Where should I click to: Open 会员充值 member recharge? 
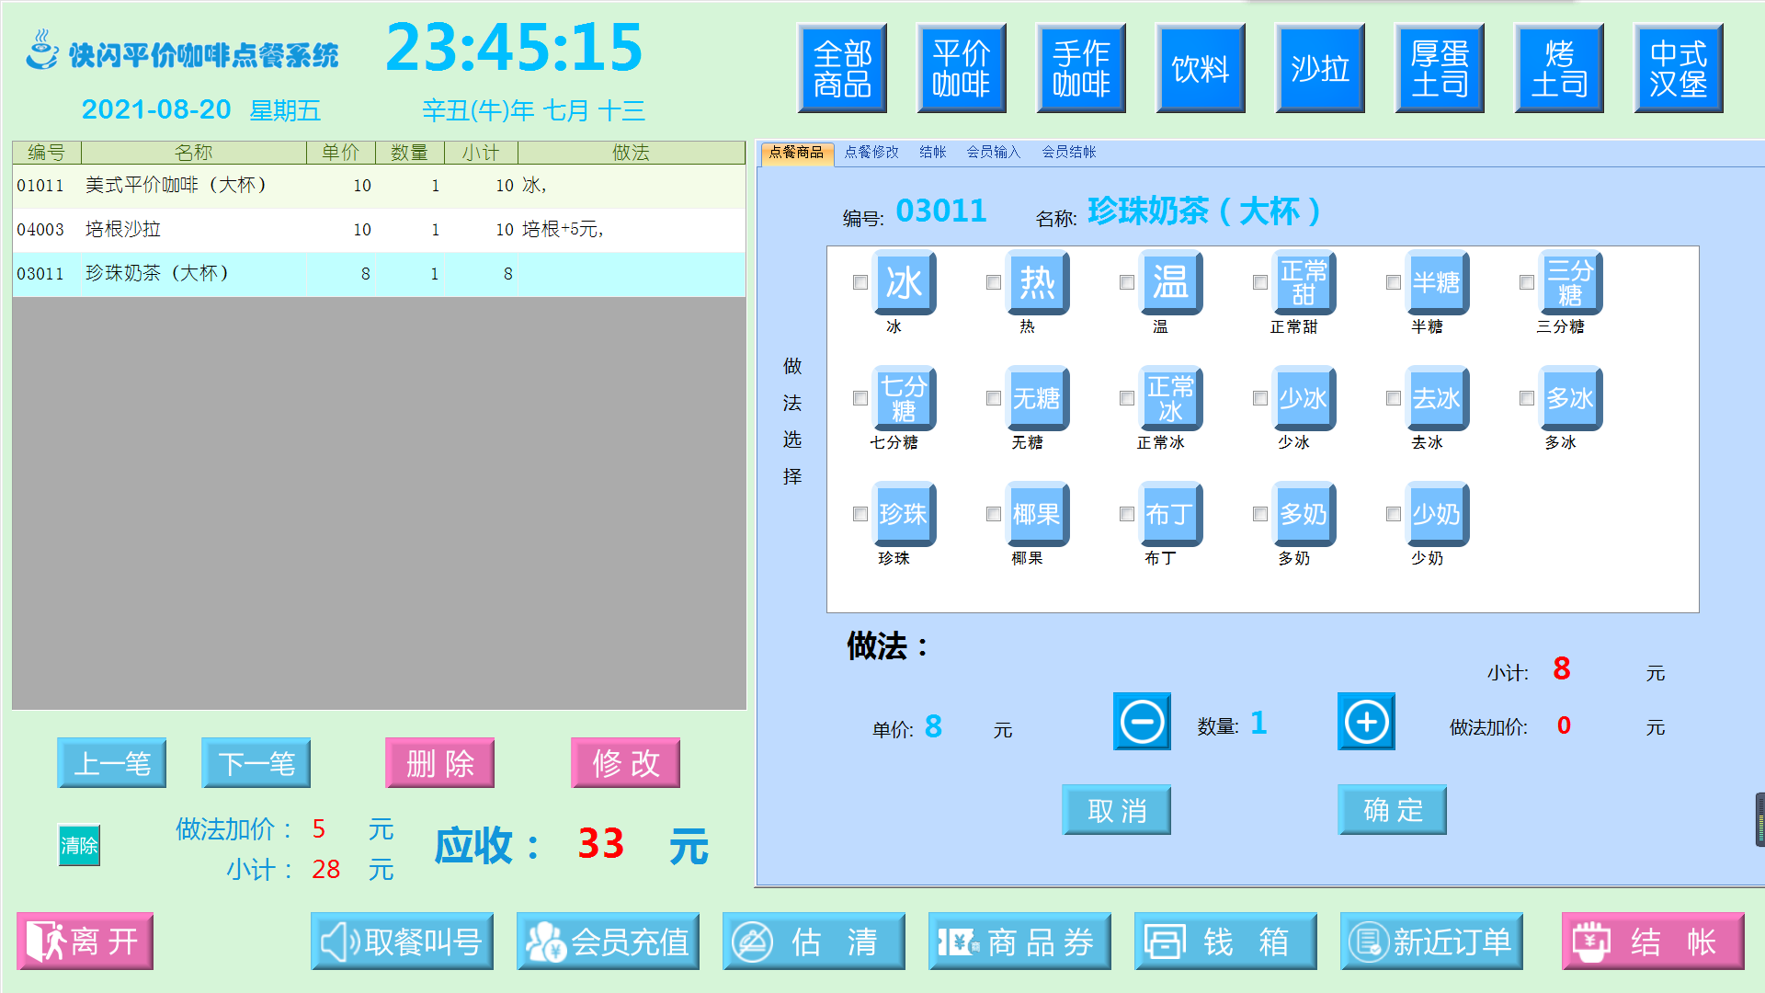(x=608, y=942)
